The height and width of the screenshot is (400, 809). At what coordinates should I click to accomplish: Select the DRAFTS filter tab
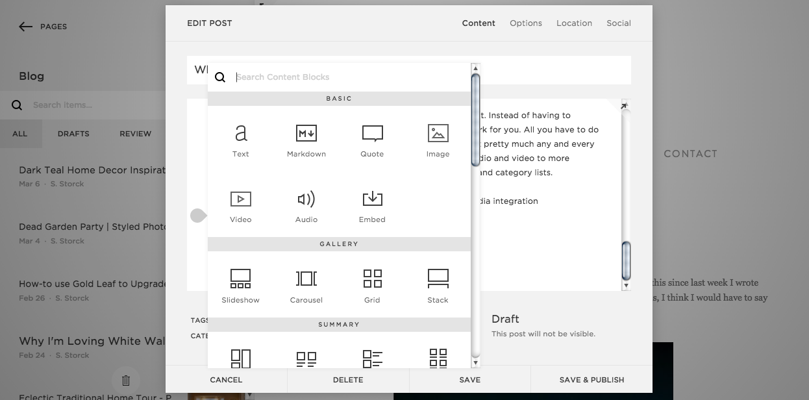click(x=73, y=134)
